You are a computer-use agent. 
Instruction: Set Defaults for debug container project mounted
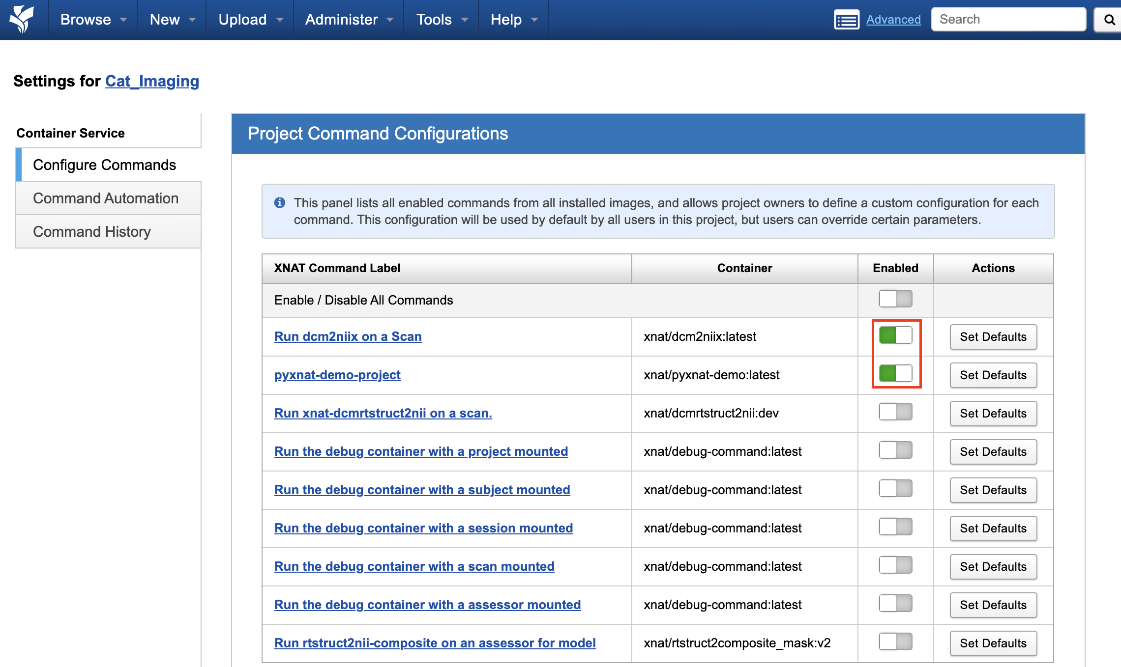993,452
